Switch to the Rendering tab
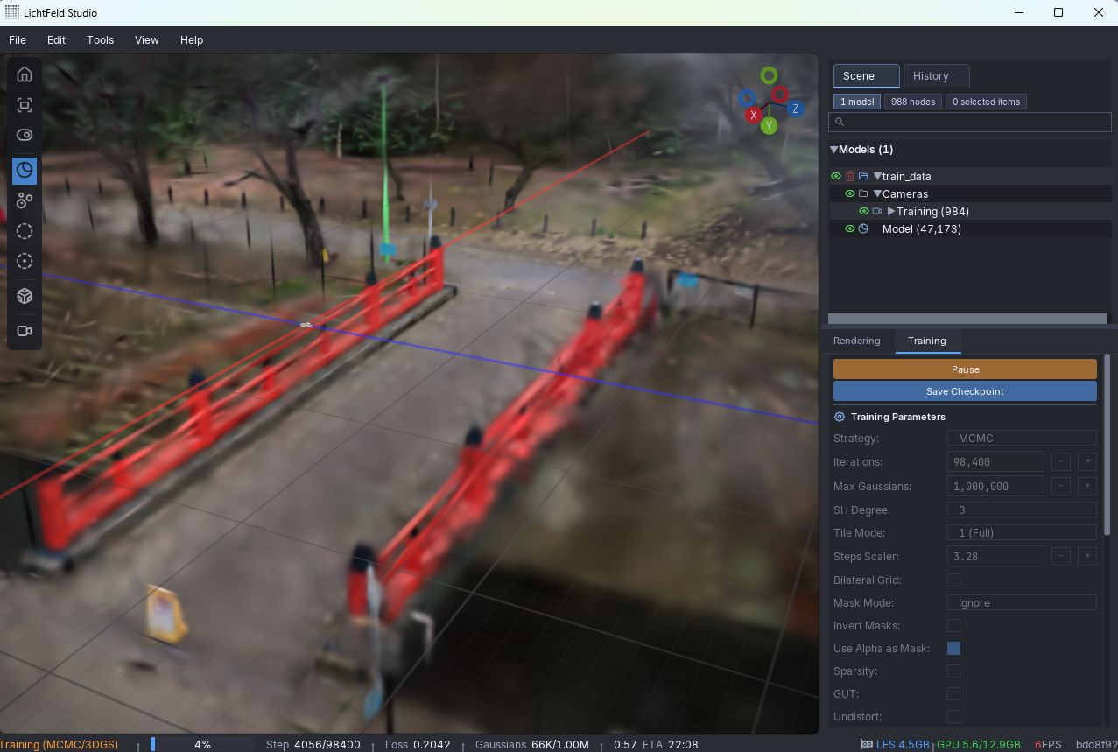 [857, 341]
